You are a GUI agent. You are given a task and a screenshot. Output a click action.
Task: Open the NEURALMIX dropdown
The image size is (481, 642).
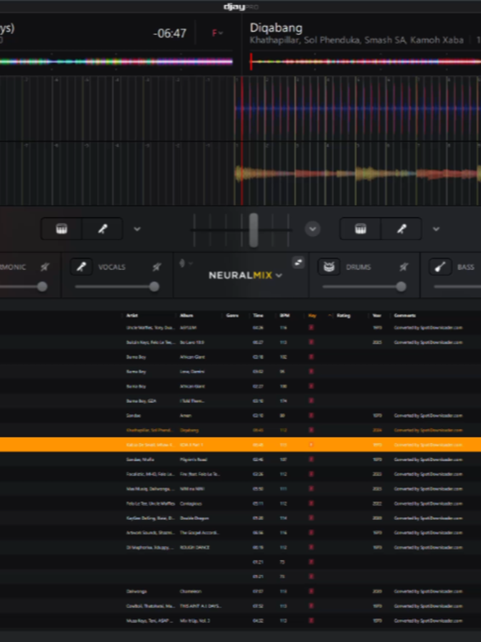(245, 275)
